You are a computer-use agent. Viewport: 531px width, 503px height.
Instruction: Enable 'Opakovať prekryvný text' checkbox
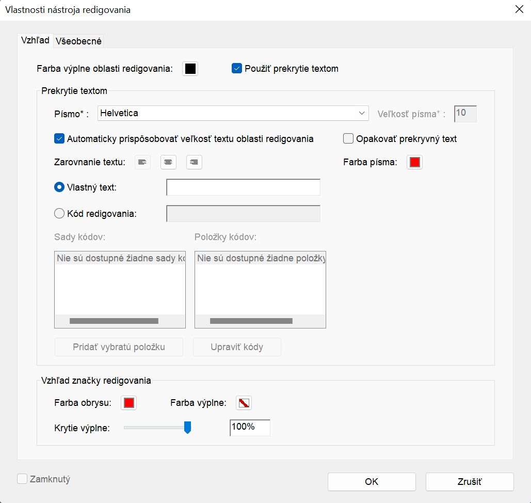pos(348,138)
